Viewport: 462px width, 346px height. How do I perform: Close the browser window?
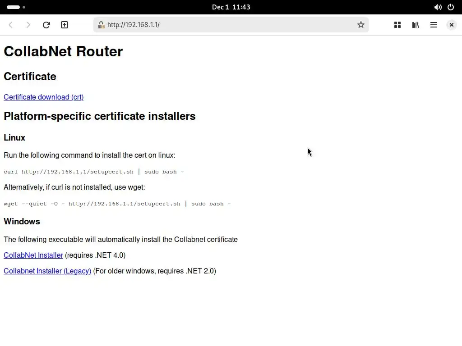click(x=451, y=25)
